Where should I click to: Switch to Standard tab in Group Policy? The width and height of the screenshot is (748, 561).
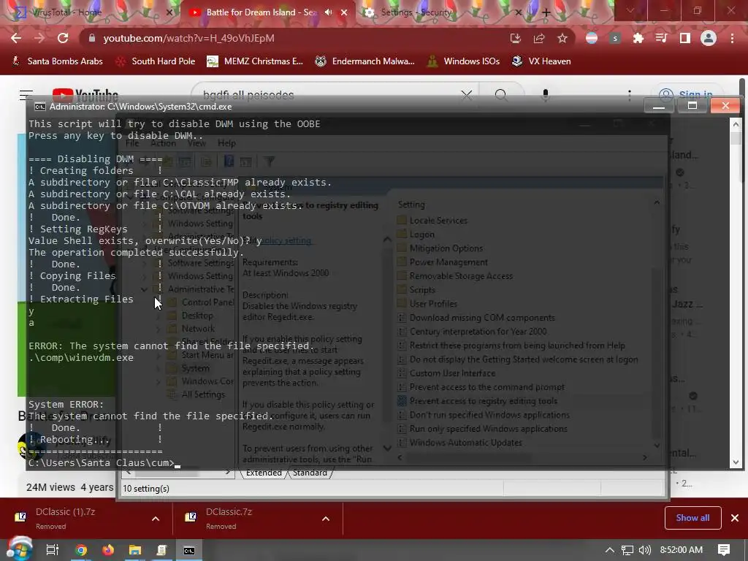[x=310, y=473]
